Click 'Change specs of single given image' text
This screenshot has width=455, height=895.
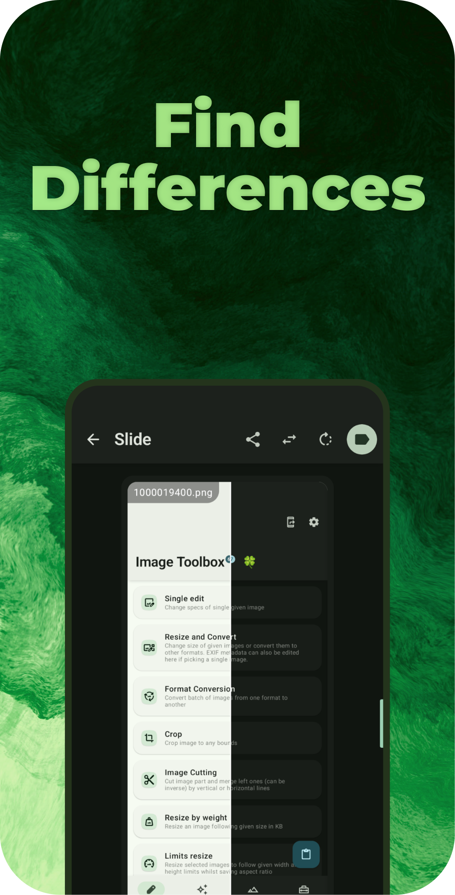(x=214, y=607)
